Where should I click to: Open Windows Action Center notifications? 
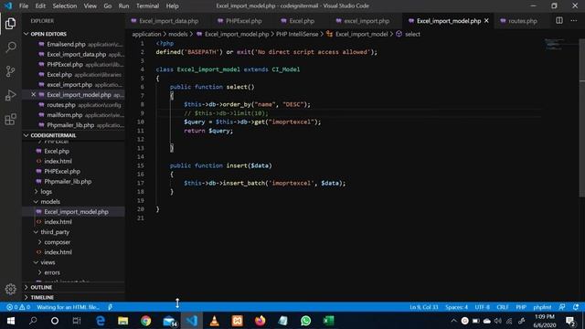tap(570, 321)
